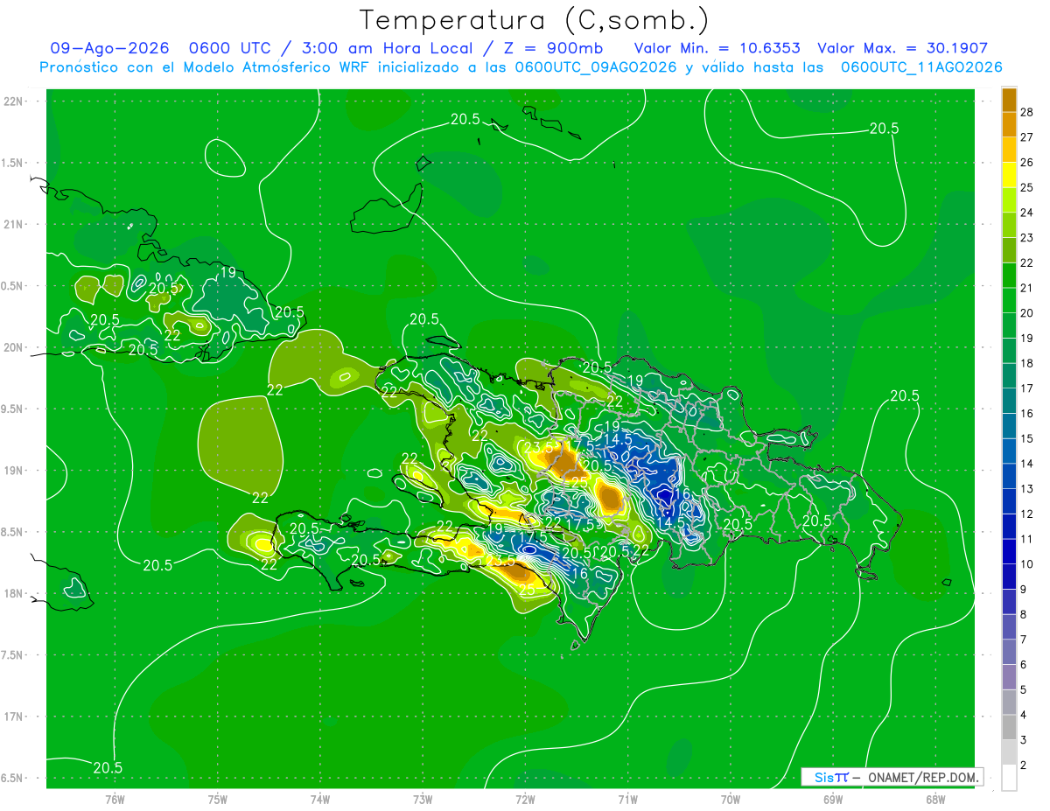Click the 76W longitude axis label
Image resolution: width=1050 pixels, height=811 pixels.
(115, 799)
